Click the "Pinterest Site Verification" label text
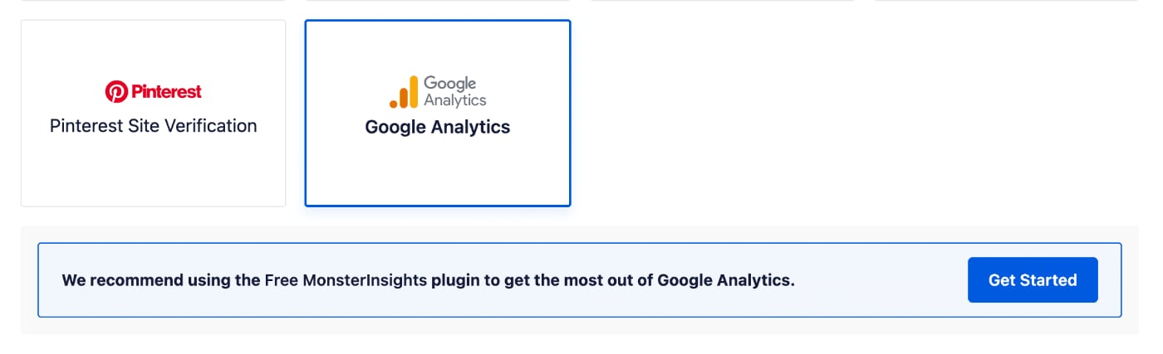 pyautogui.click(x=154, y=126)
